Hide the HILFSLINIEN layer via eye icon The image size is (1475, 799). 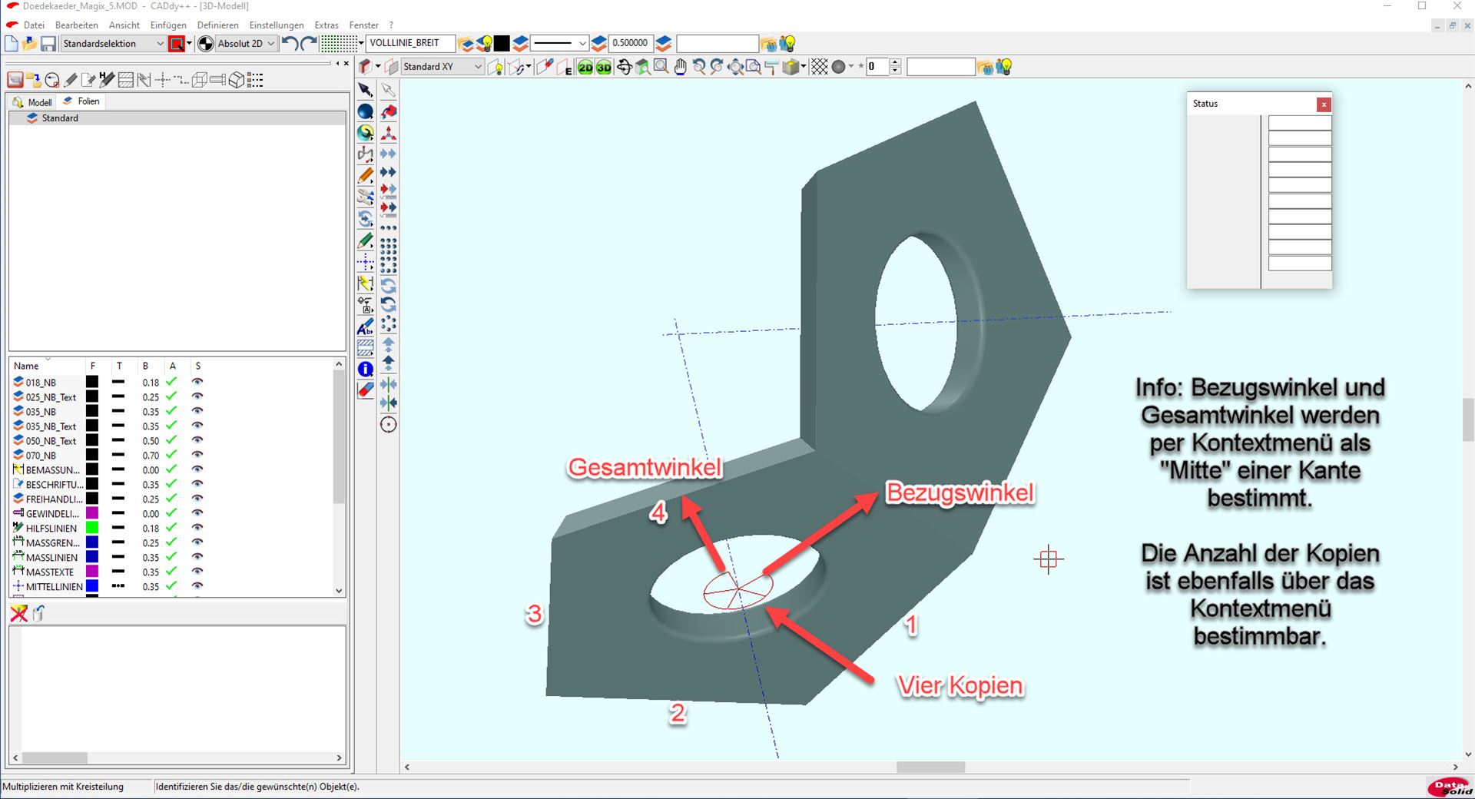point(197,528)
